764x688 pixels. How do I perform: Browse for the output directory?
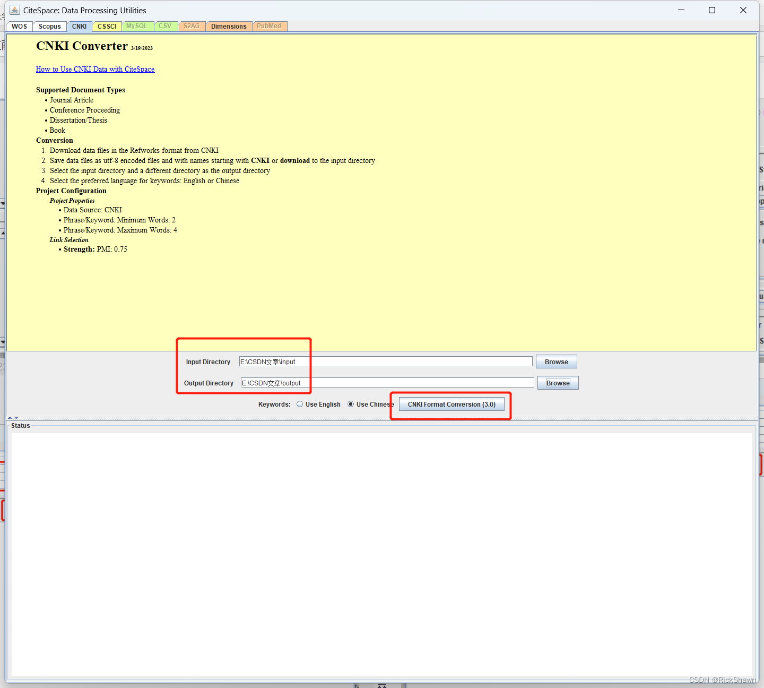558,383
